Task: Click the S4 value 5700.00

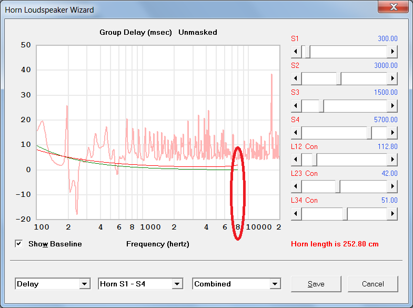Action: (386, 120)
